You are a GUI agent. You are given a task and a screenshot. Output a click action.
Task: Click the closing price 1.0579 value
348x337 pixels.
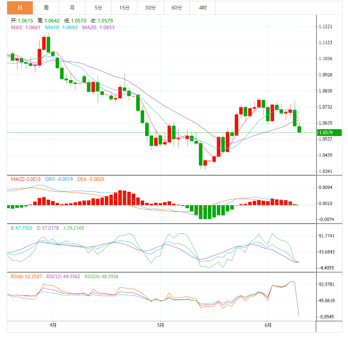click(105, 21)
